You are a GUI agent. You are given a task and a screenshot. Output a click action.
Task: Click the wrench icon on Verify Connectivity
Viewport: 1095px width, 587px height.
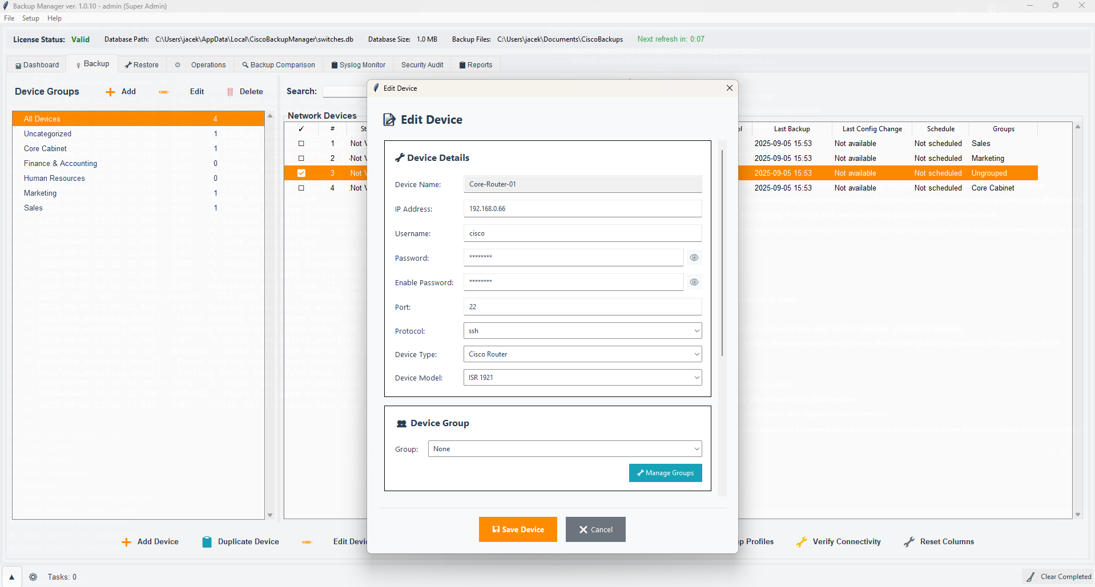click(802, 542)
